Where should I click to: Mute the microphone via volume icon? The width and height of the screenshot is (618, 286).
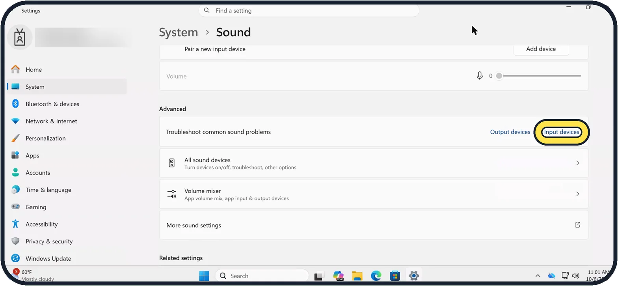point(480,76)
